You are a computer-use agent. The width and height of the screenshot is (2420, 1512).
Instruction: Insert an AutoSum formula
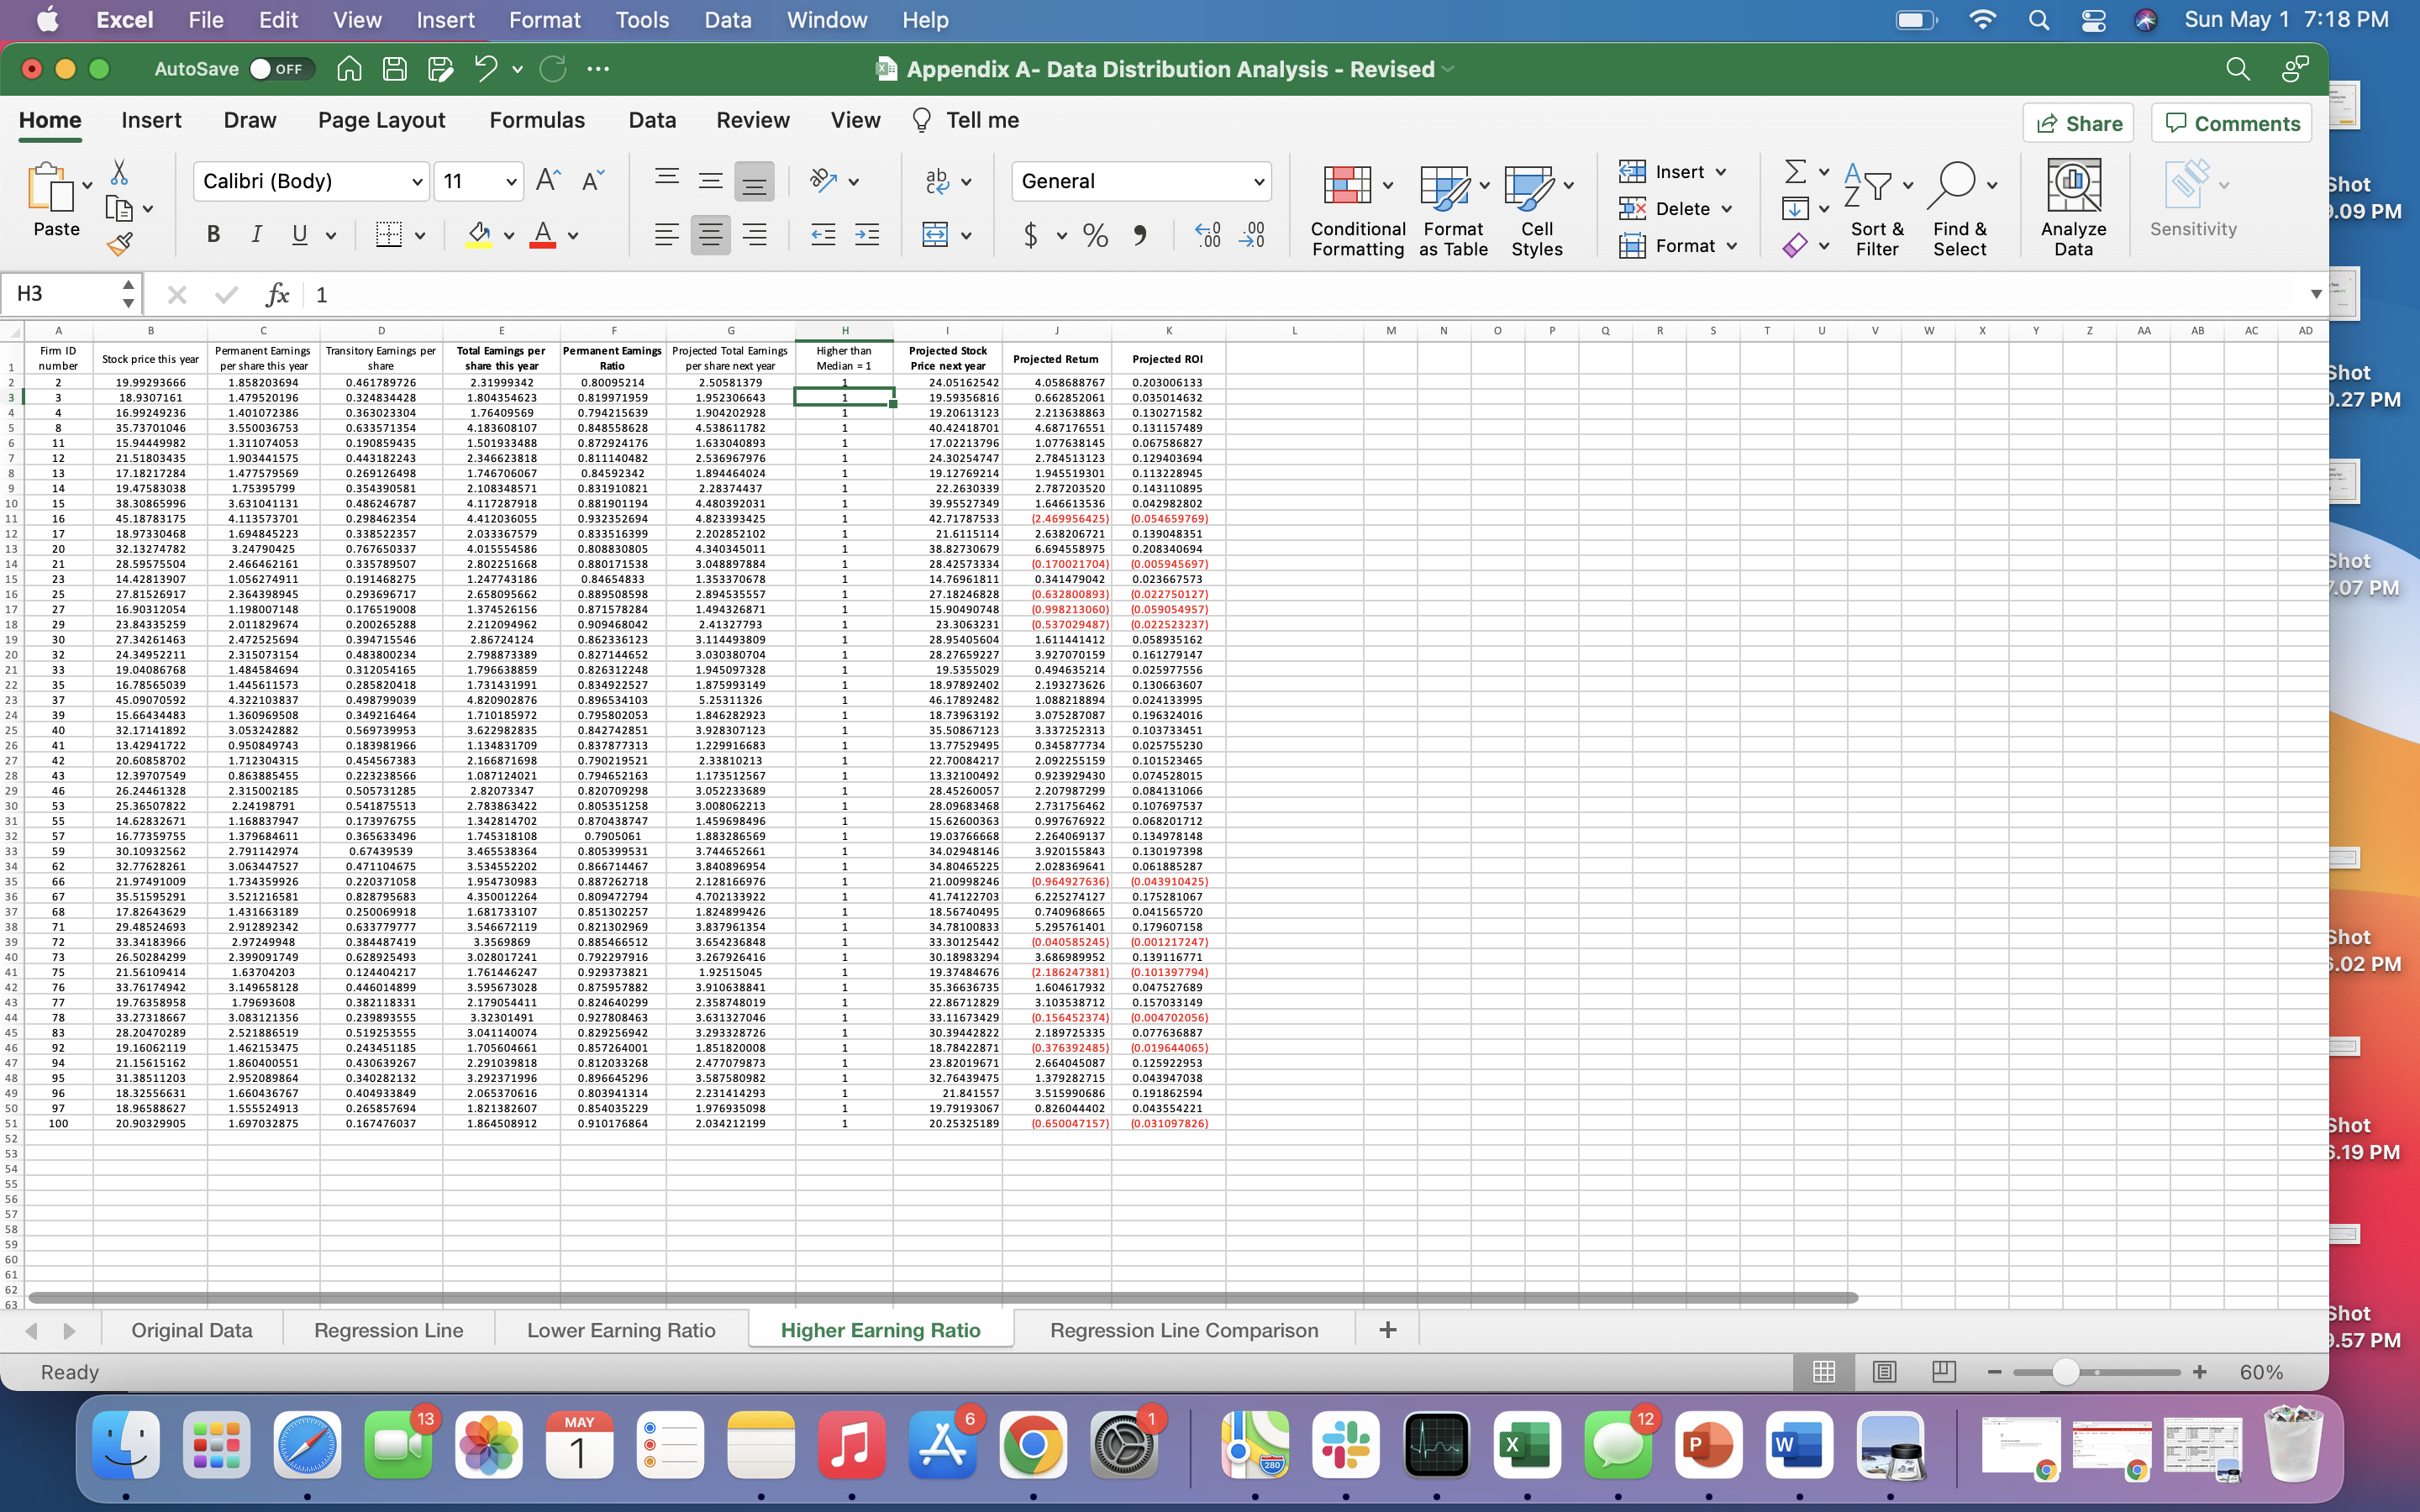(1794, 170)
